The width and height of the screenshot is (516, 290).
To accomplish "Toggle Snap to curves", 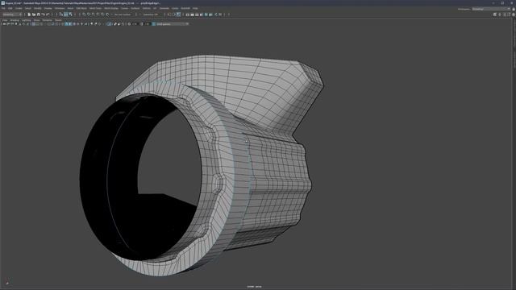I will click(x=89, y=14).
